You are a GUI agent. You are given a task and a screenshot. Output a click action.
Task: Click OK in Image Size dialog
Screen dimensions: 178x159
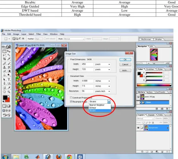pyautogui.click(x=125, y=60)
